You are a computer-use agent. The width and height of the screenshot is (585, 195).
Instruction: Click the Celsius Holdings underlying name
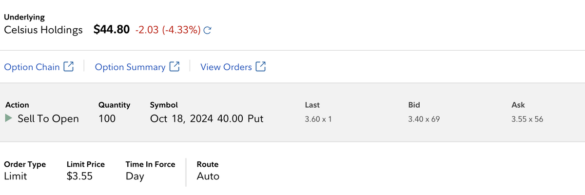coord(43,30)
